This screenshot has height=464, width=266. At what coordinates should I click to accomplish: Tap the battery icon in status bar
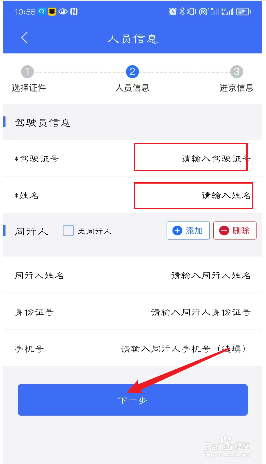[243, 12]
